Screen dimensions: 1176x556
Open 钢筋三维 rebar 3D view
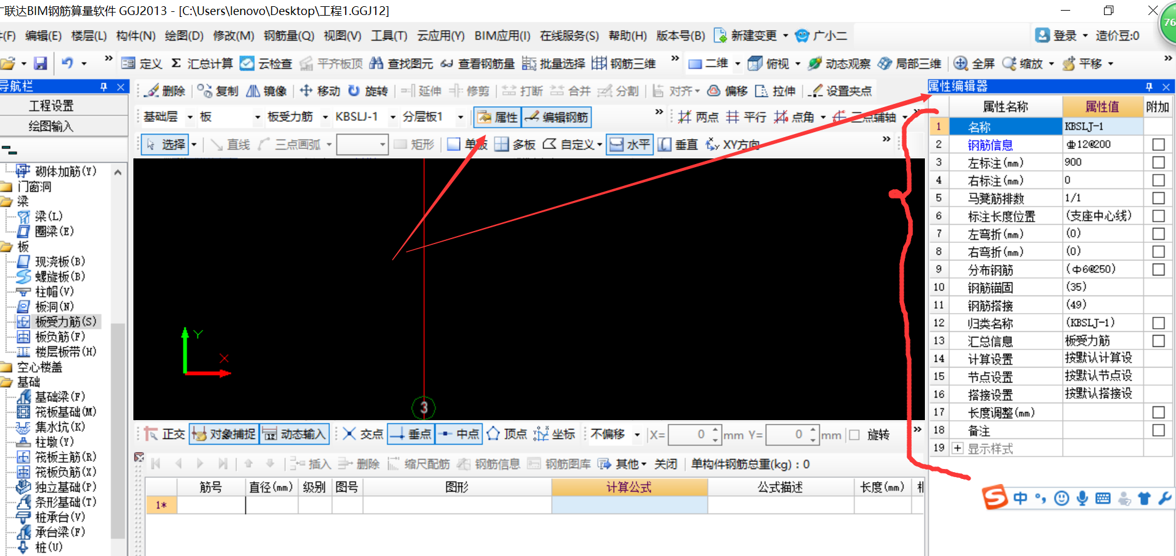[624, 63]
